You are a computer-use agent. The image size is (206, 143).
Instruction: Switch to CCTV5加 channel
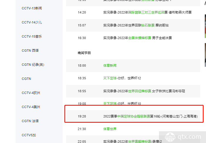click(29, 135)
